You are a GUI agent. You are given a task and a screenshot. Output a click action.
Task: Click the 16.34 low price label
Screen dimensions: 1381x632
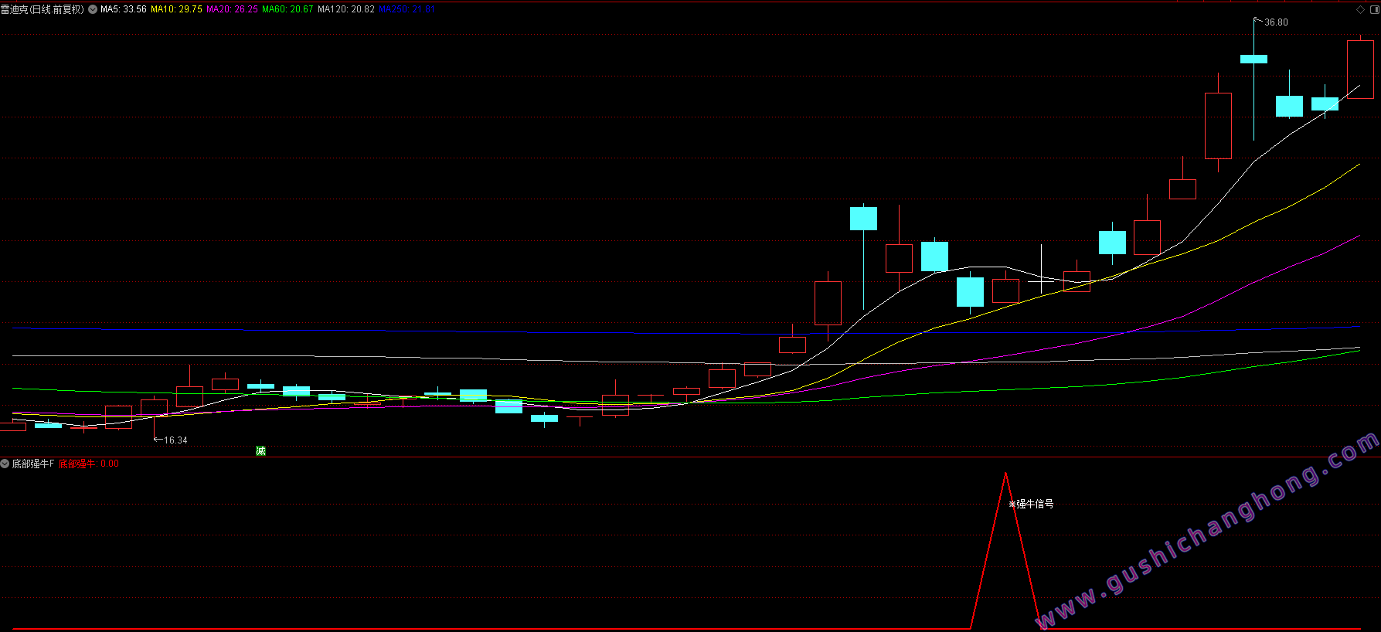point(175,440)
